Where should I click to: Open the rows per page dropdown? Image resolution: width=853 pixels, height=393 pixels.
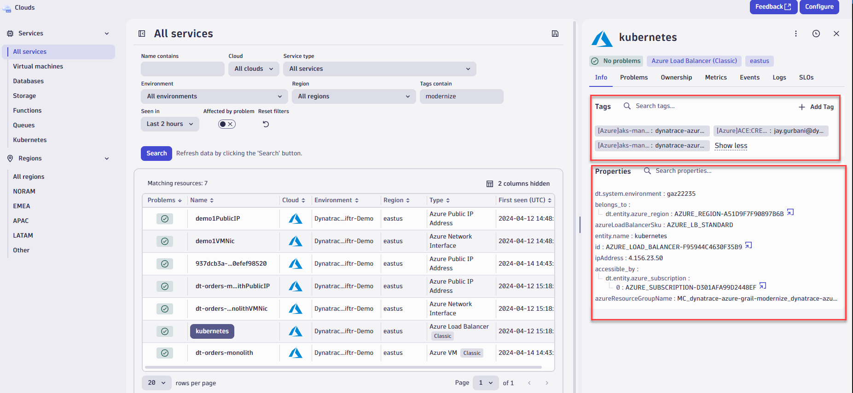[x=157, y=383]
